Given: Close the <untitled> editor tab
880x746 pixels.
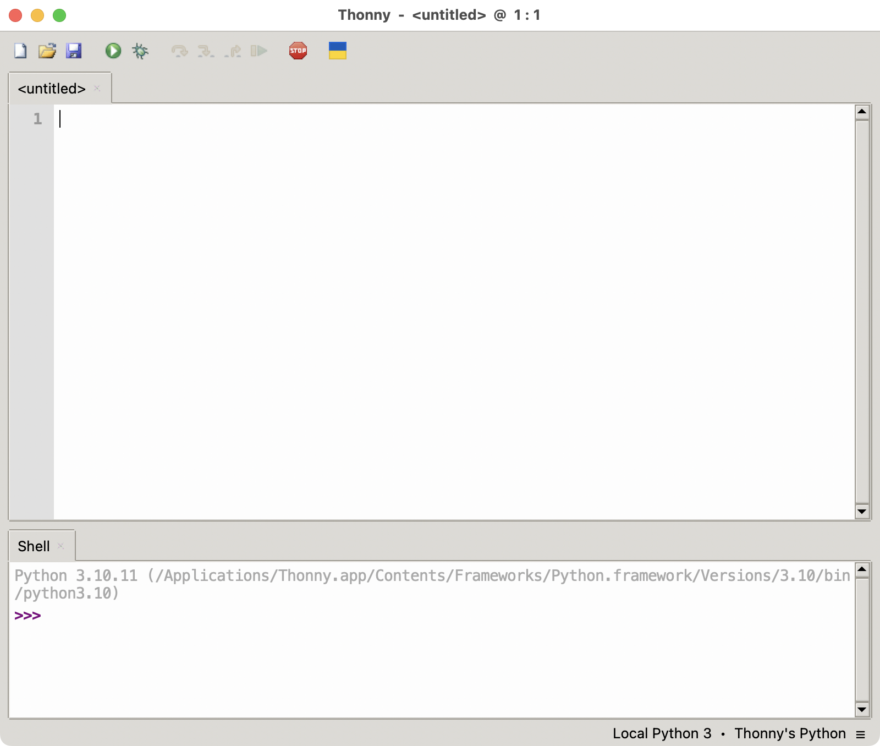Looking at the screenshot, I should point(97,89).
